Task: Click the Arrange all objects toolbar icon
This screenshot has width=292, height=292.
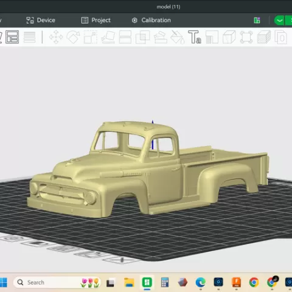Action: [12, 37]
